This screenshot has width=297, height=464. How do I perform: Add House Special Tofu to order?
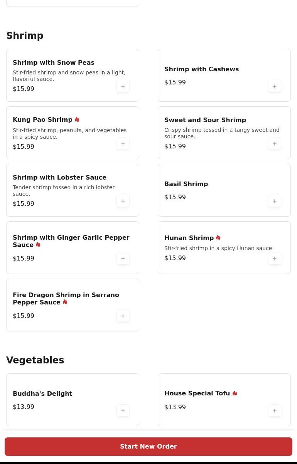coord(275,411)
